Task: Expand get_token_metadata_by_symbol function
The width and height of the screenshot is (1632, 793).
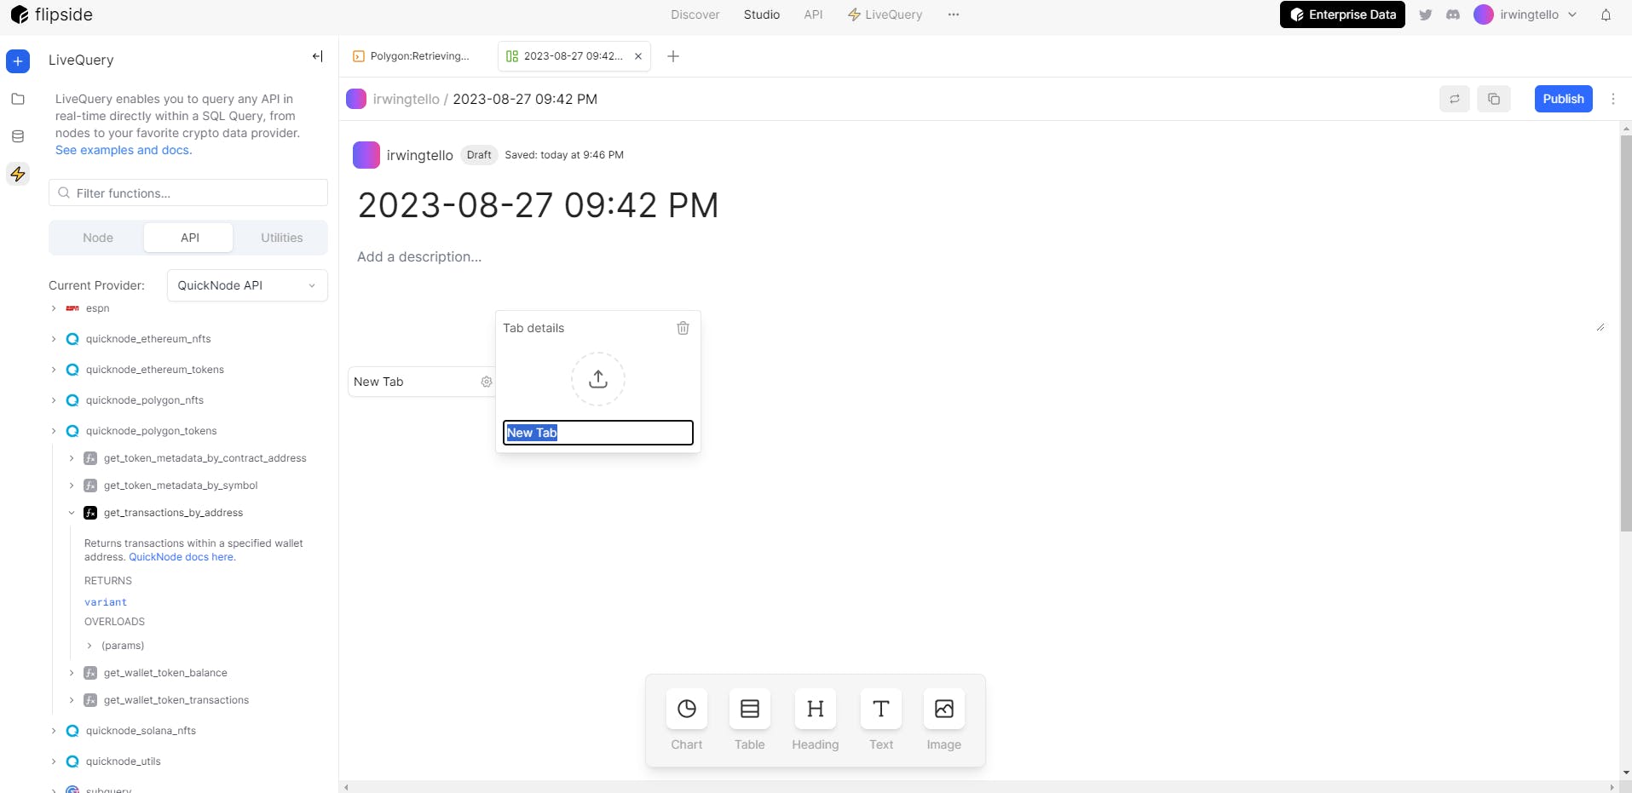Action: 72,486
